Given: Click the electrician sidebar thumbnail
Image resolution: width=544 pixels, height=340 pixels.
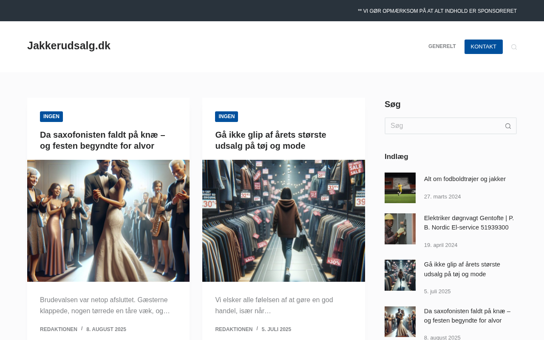Looking at the screenshot, I should pos(400,229).
